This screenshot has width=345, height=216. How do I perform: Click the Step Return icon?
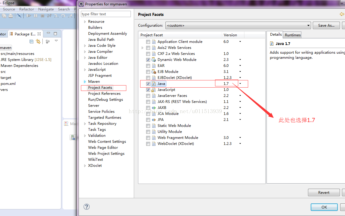70,16
